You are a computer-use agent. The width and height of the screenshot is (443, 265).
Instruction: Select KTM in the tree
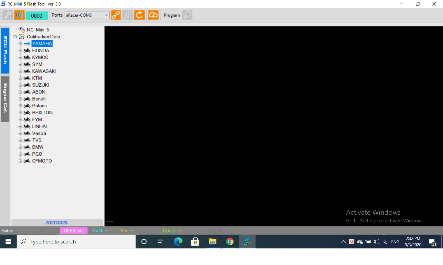[37, 78]
